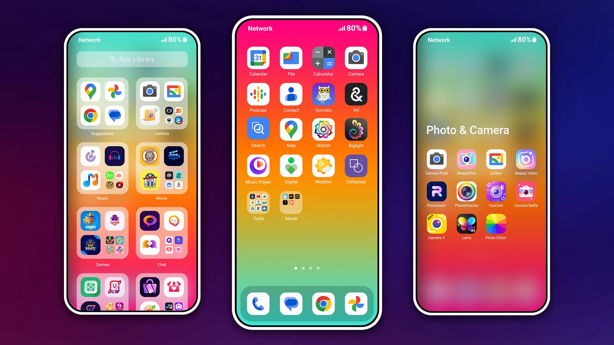Tap the Phone call button in dock
Viewport: 614px width, 345px height.
pos(258,303)
